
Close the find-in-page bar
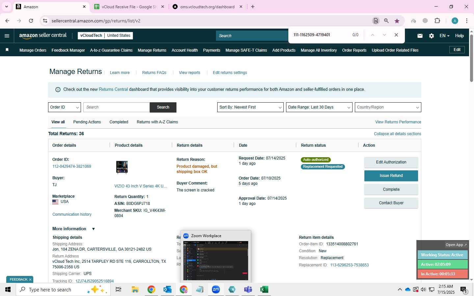pyautogui.click(x=396, y=35)
